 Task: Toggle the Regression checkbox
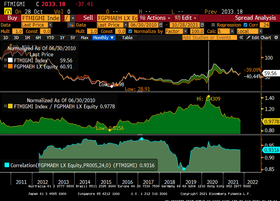pos(213,25)
